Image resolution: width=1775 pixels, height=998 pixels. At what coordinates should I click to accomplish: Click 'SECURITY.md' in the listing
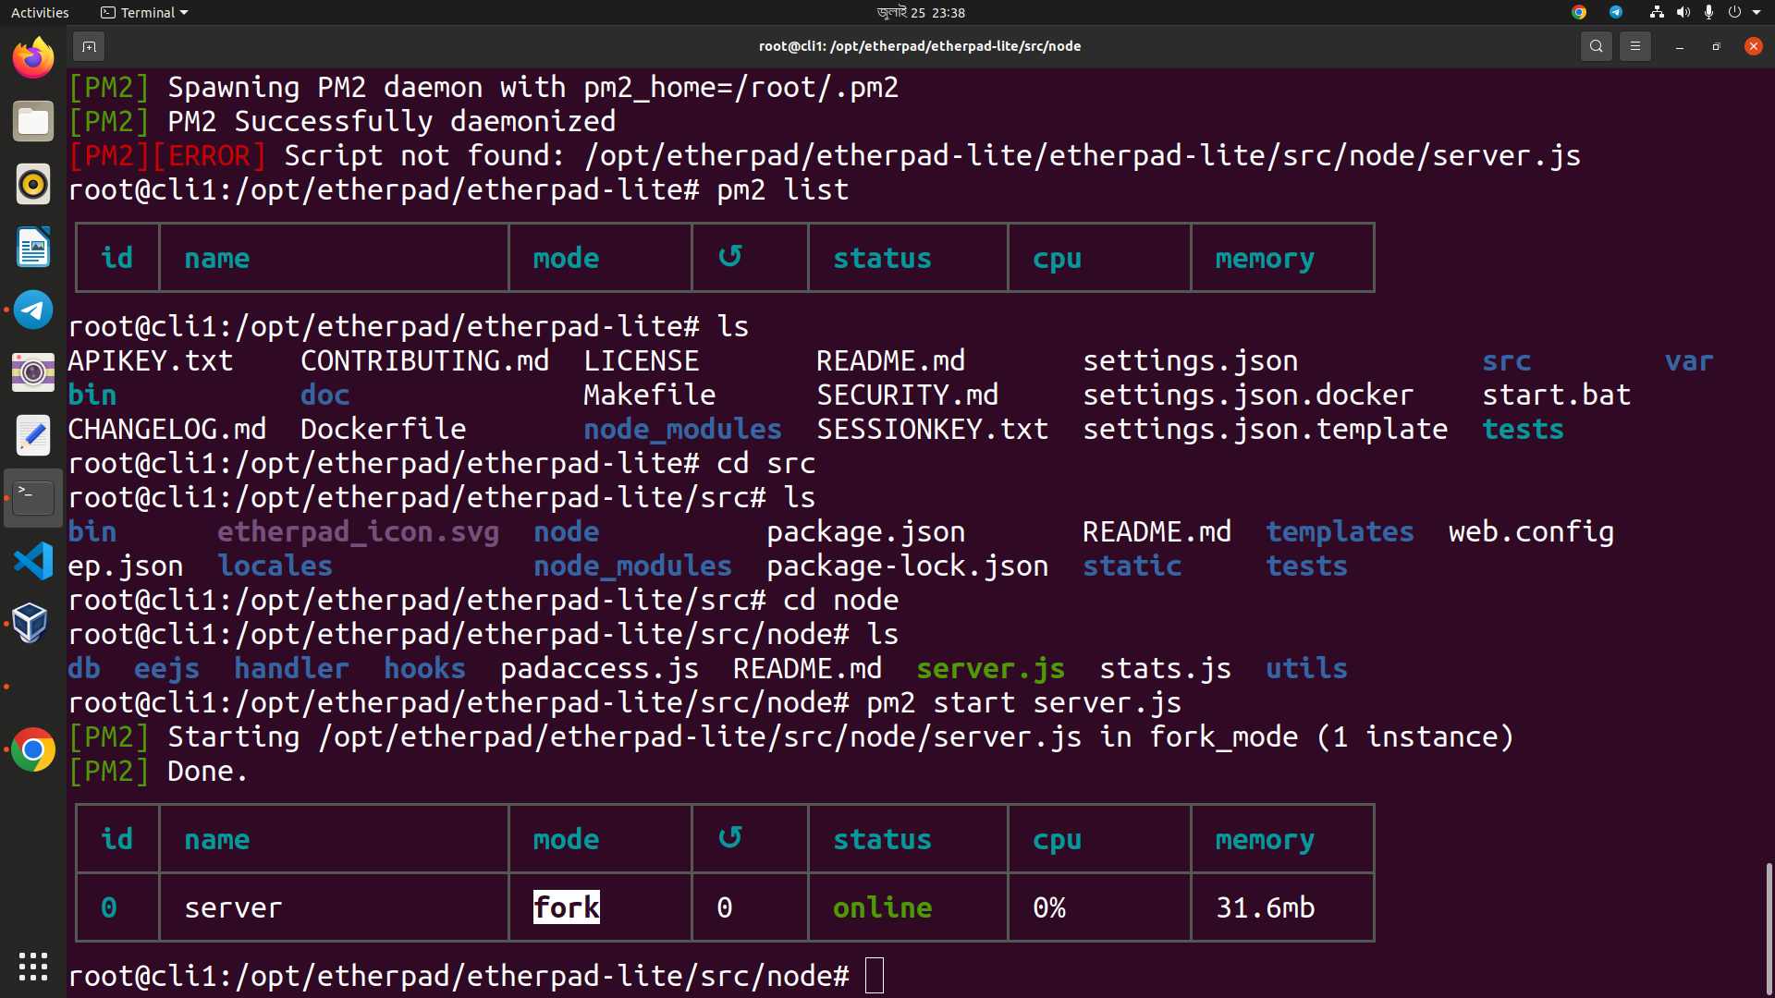(907, 395)
